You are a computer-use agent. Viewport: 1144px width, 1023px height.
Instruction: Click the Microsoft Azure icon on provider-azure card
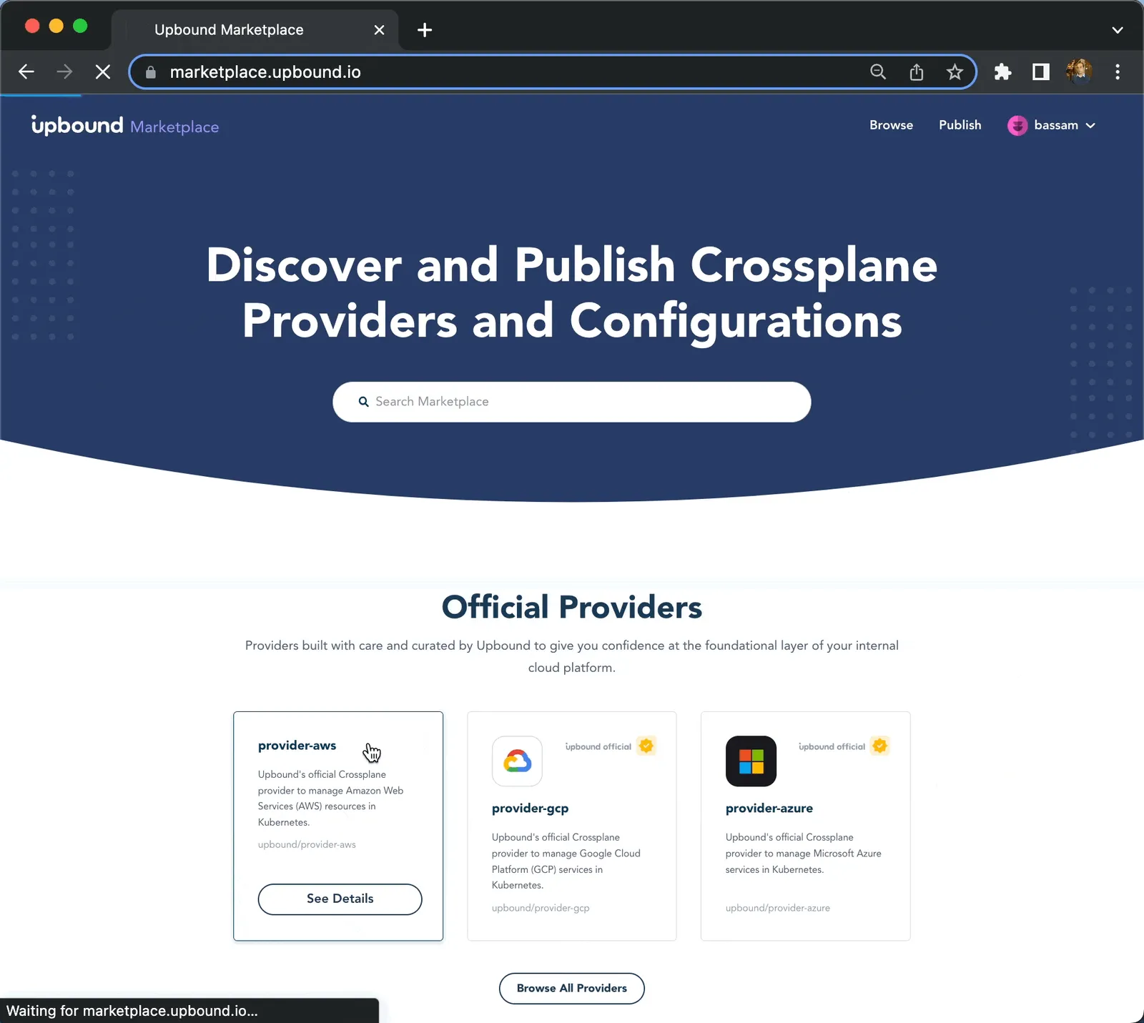(x=750, y=761)
